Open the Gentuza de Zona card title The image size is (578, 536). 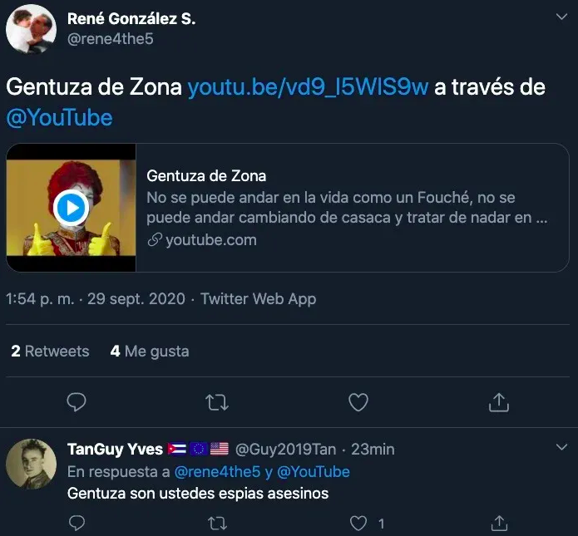(206, 175)
